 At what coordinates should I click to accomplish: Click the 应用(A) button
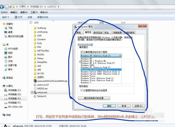click(x=138, y=106)
